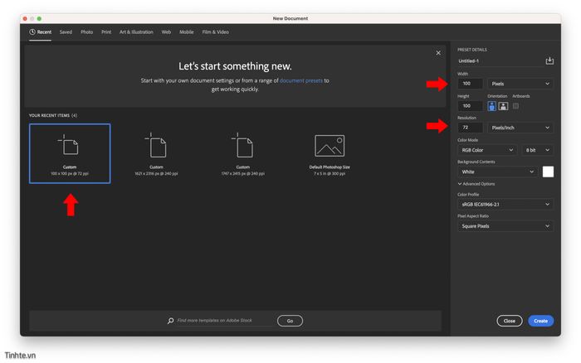
Task: Click the Untitled-1 document name field
Action: (500, 61)
